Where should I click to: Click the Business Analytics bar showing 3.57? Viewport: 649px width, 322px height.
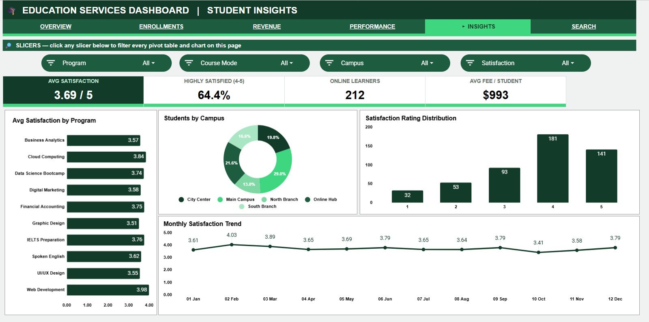point(103,140)
